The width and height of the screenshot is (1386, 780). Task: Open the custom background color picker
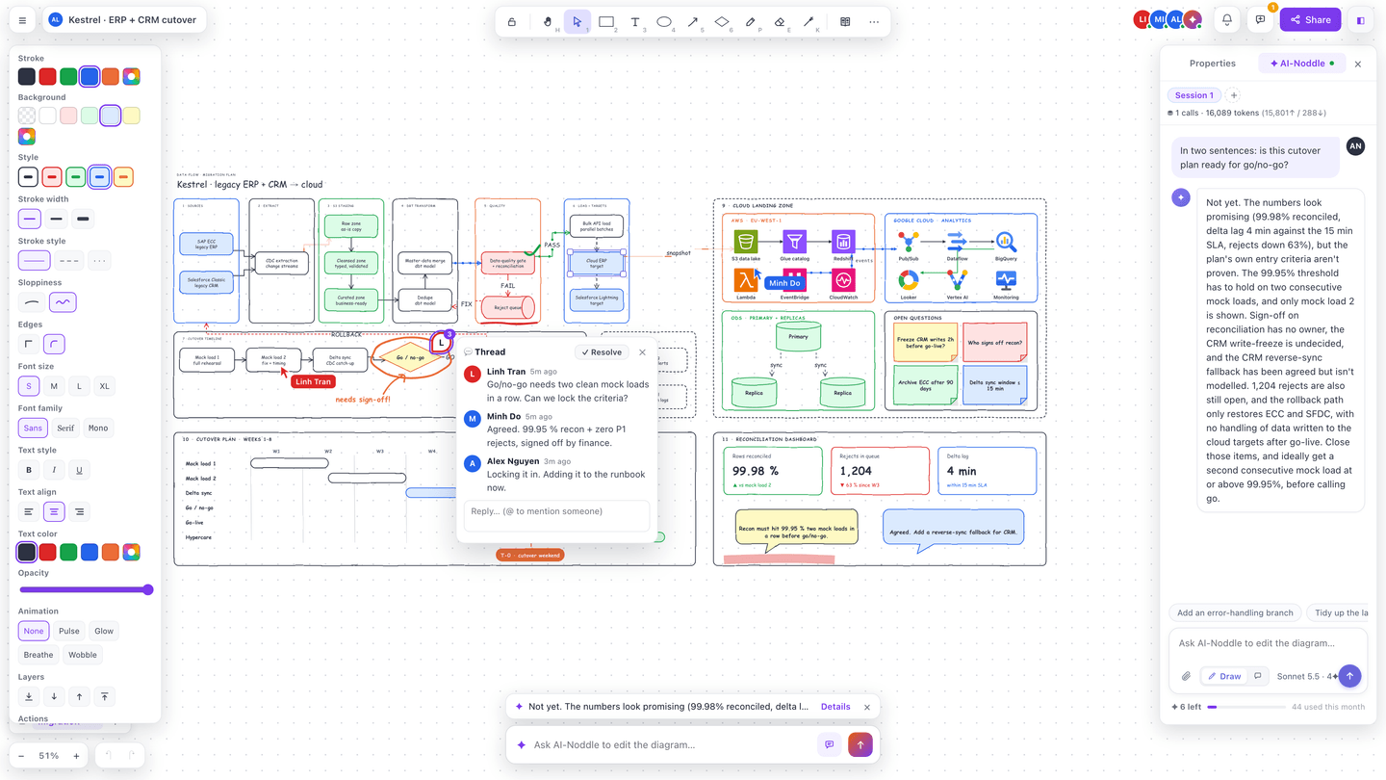27,137
